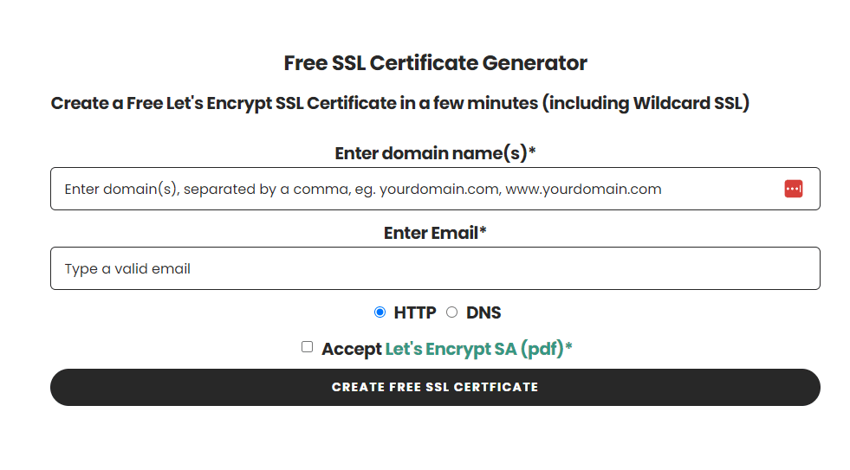Image resolution: width=850 pixels, height=470 pixels.
Task: Click the Create Free SSL Certificate button
Action: point(435,387)
